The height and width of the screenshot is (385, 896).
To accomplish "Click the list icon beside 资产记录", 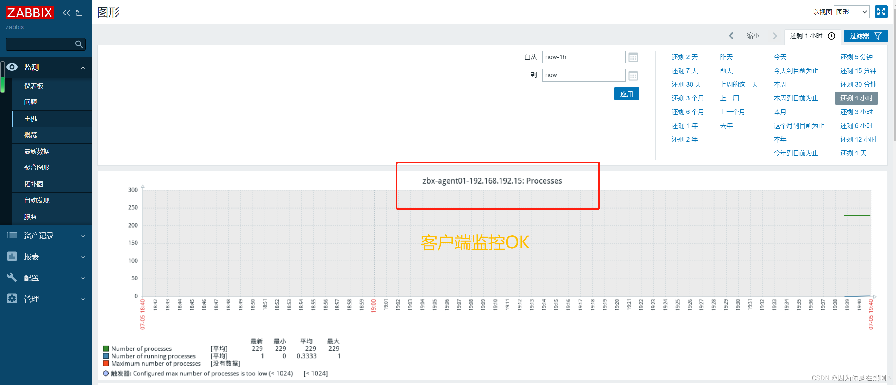I will [x=12, y=235].
